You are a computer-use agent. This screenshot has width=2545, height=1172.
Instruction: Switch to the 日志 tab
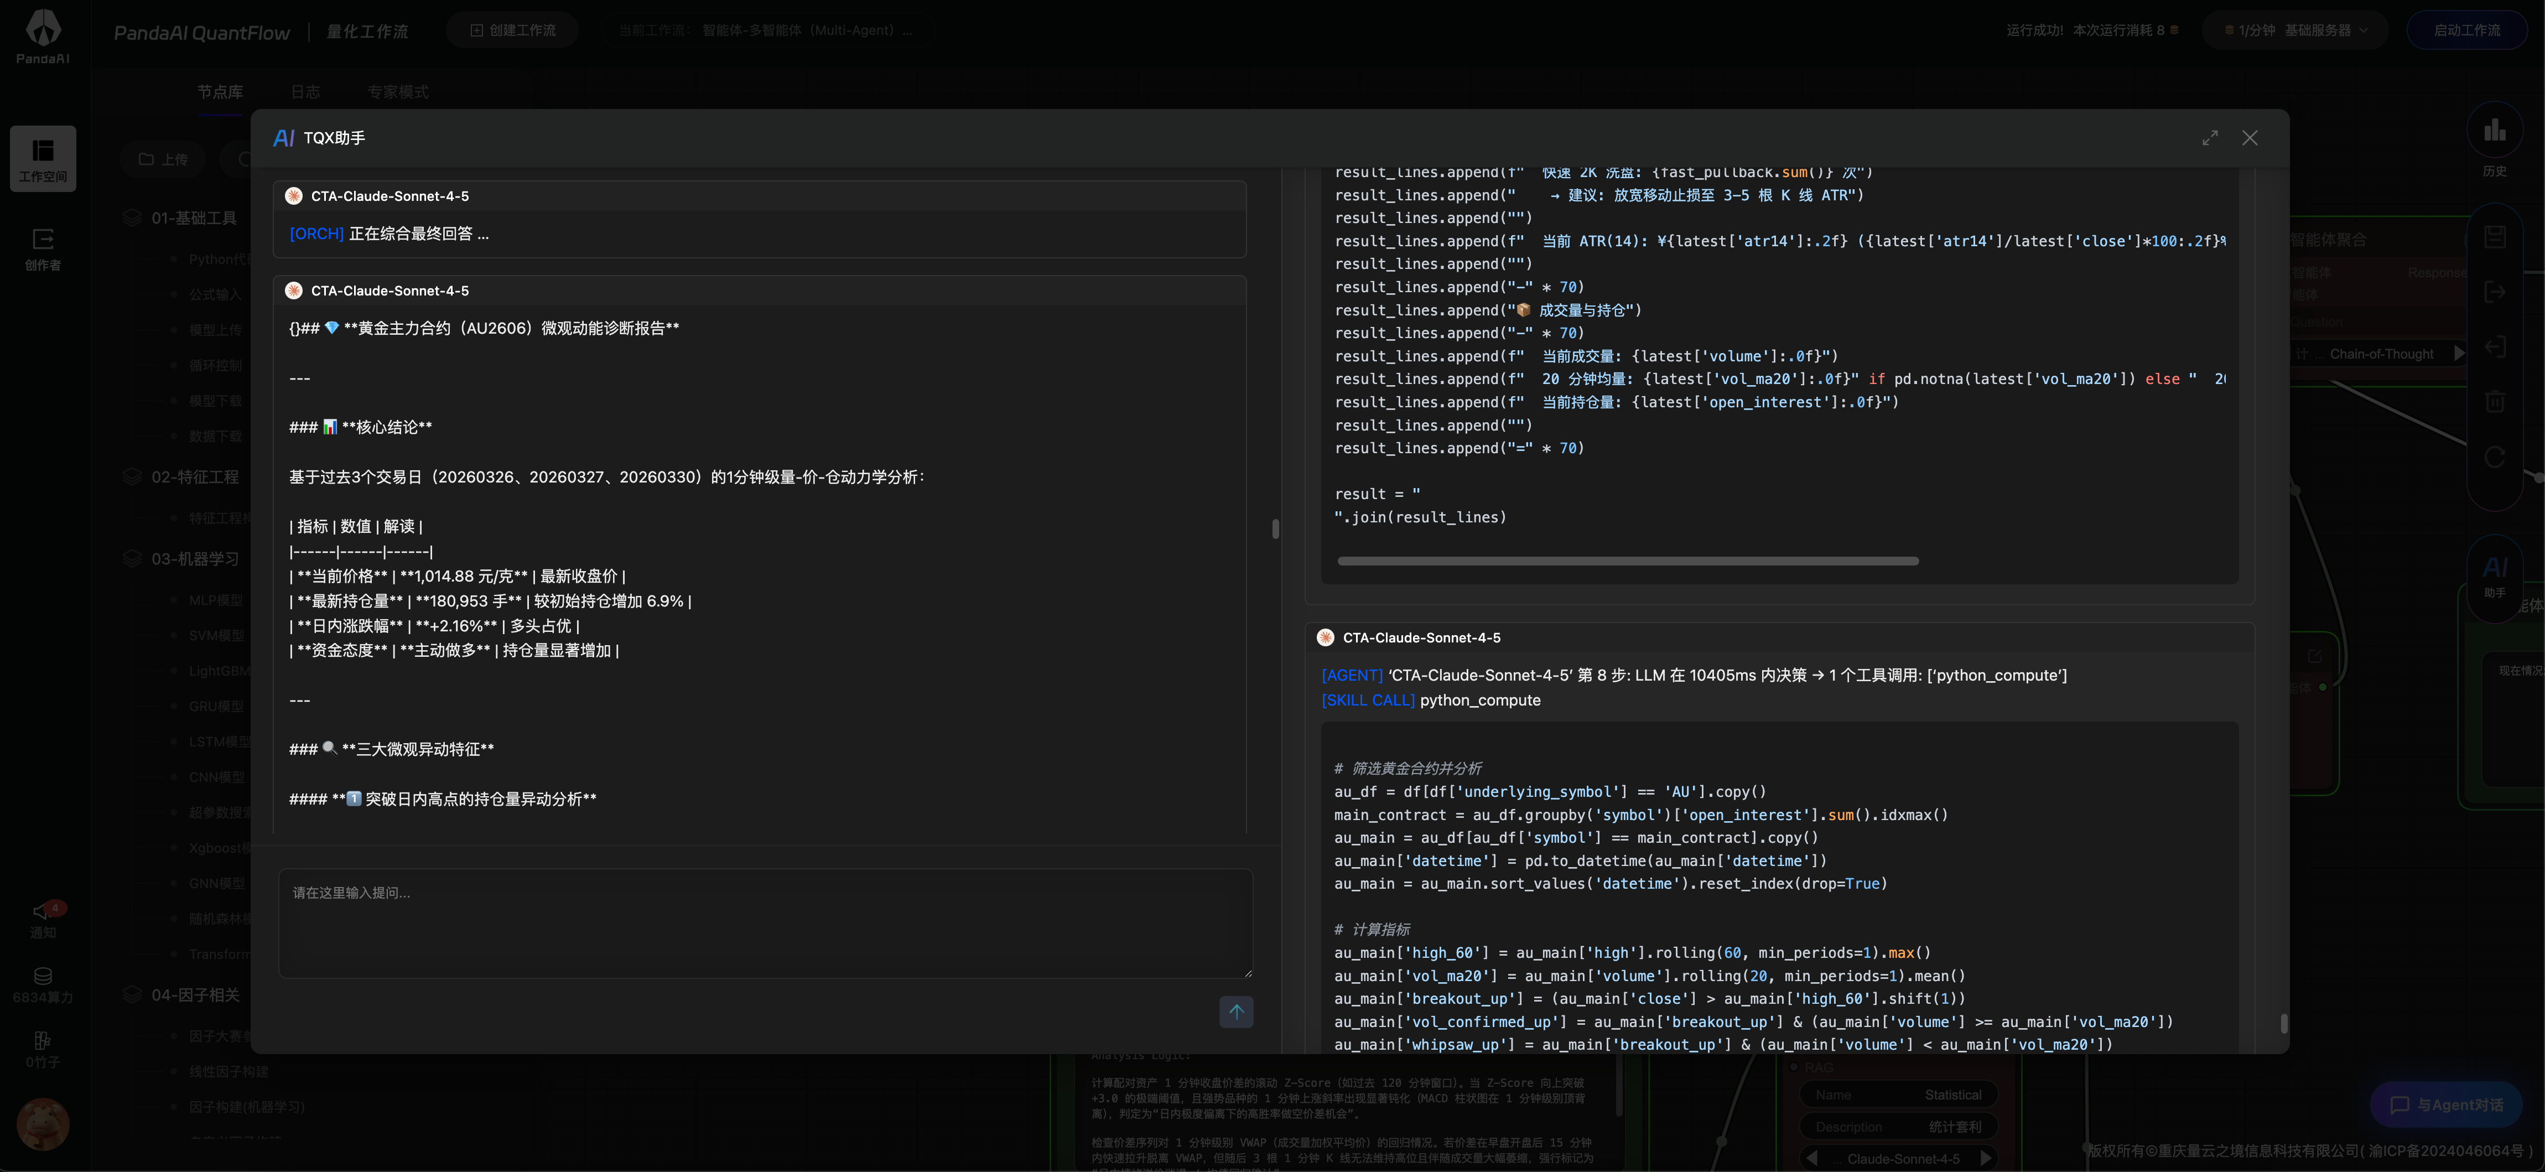click(x=305, y=92)
